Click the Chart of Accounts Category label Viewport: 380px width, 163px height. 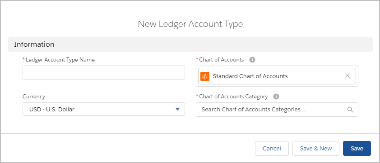233,97
